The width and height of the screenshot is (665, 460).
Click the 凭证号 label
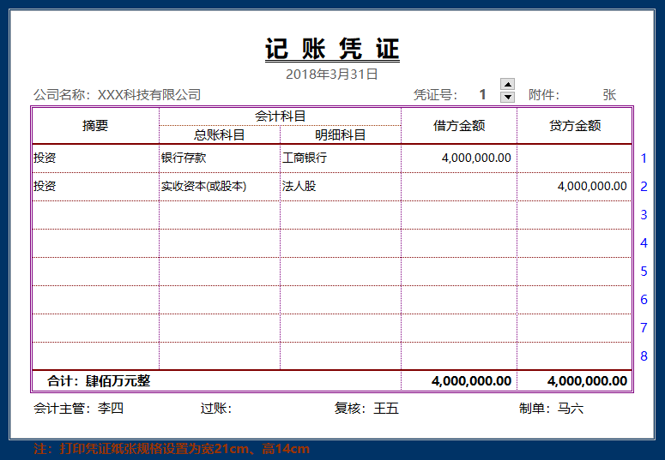(x=435, y=94)
